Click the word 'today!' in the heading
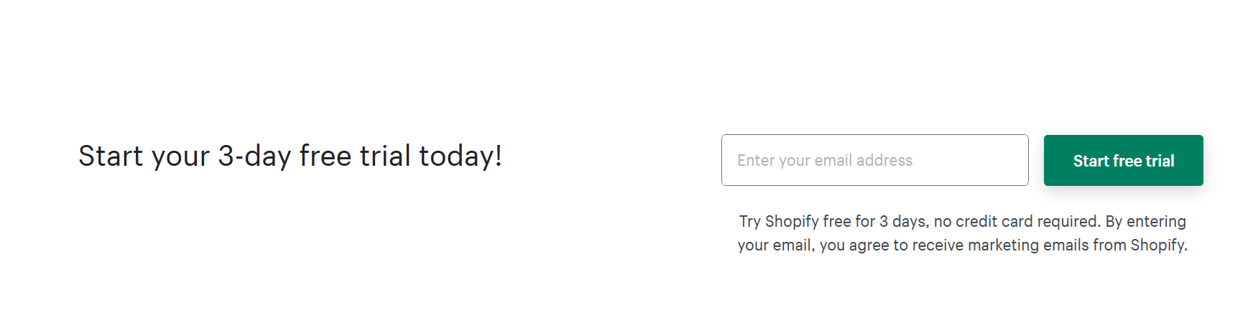 coord(461,156)
